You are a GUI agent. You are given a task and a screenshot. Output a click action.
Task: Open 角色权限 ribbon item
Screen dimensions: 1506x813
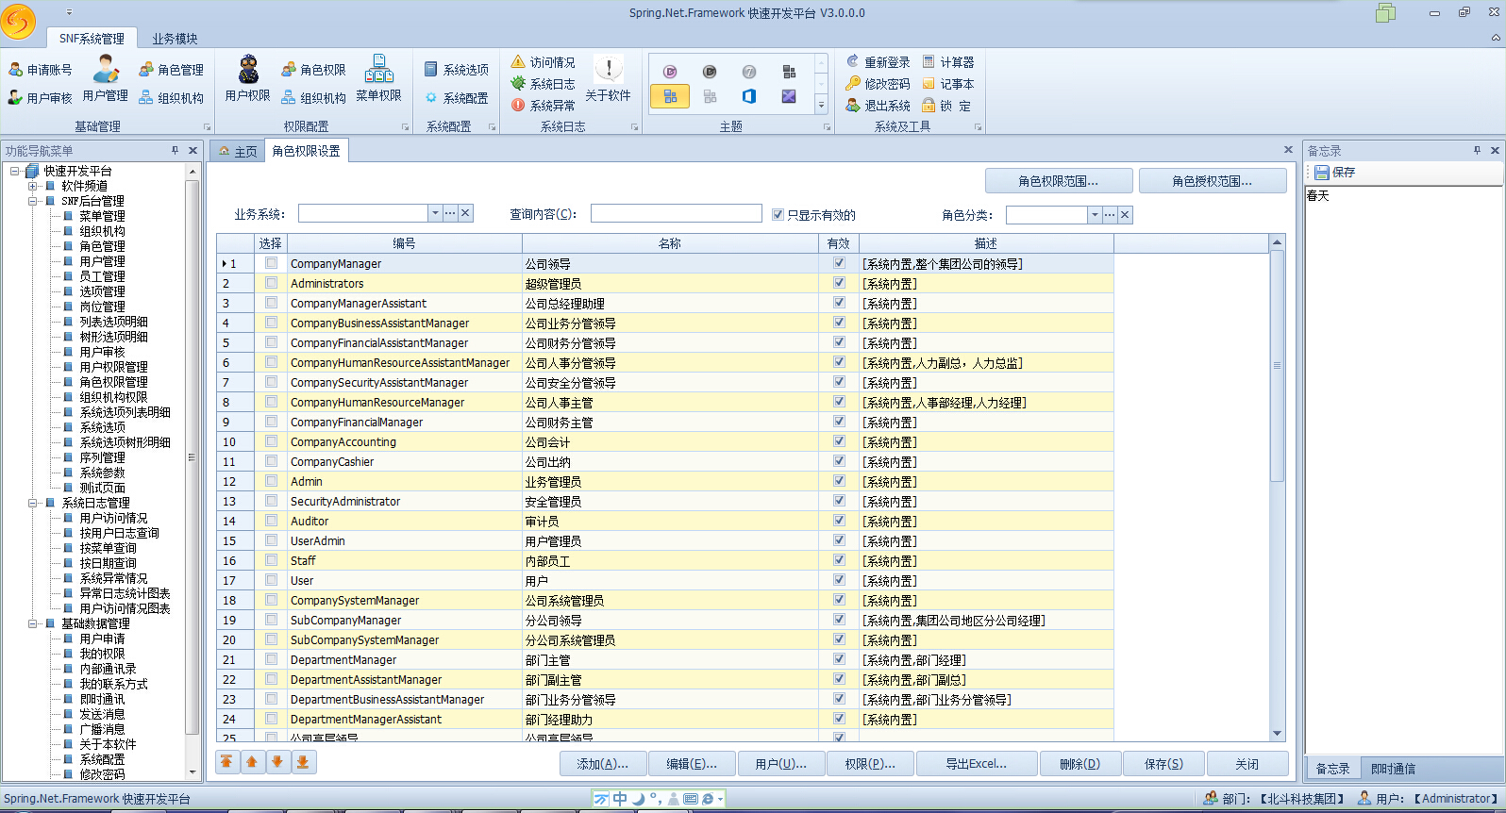click(x=313, y=70)
